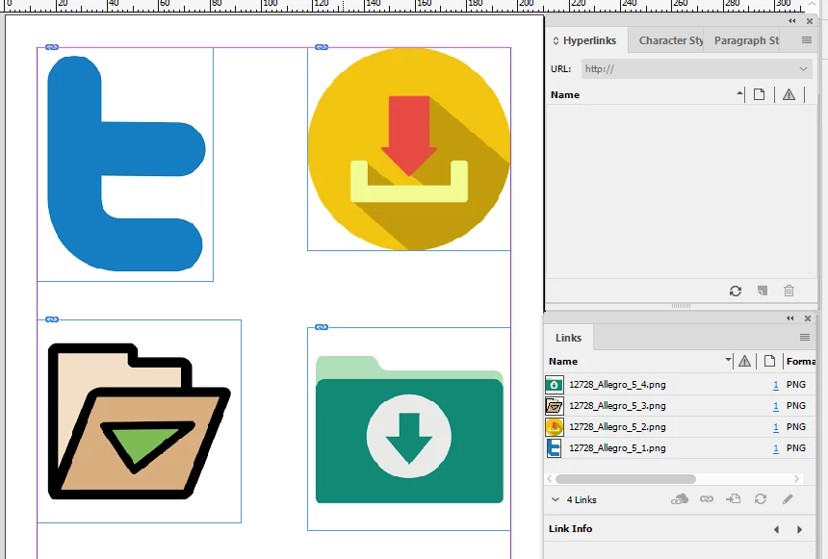Screen dimensions: 828x559
Task: Click the Hyperlinks panel Name column header
Action: [x=565, y=94]
